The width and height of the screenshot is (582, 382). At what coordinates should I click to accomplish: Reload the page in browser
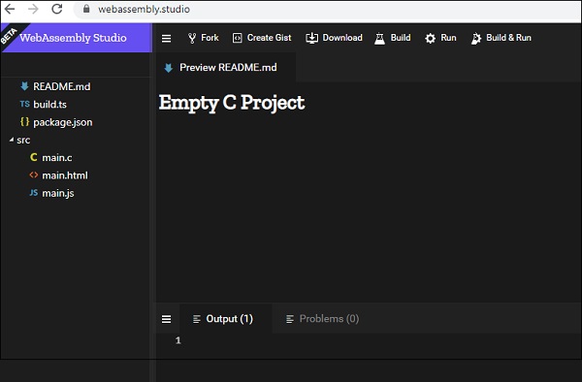(56, 9)
